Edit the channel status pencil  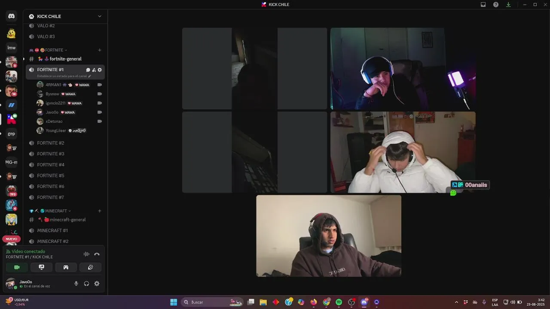(x=90, y=76)
